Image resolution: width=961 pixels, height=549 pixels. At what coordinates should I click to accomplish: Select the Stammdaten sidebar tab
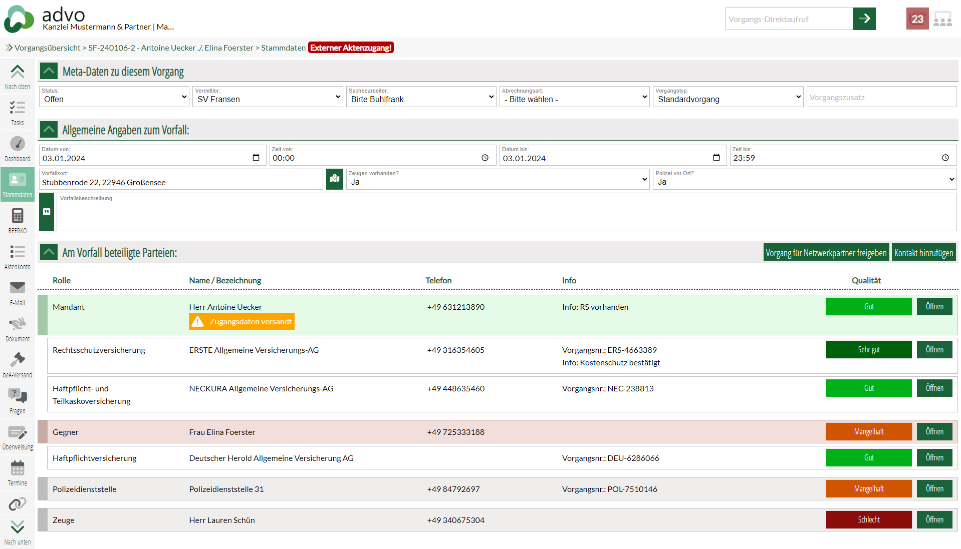click(x=18, y=185)
